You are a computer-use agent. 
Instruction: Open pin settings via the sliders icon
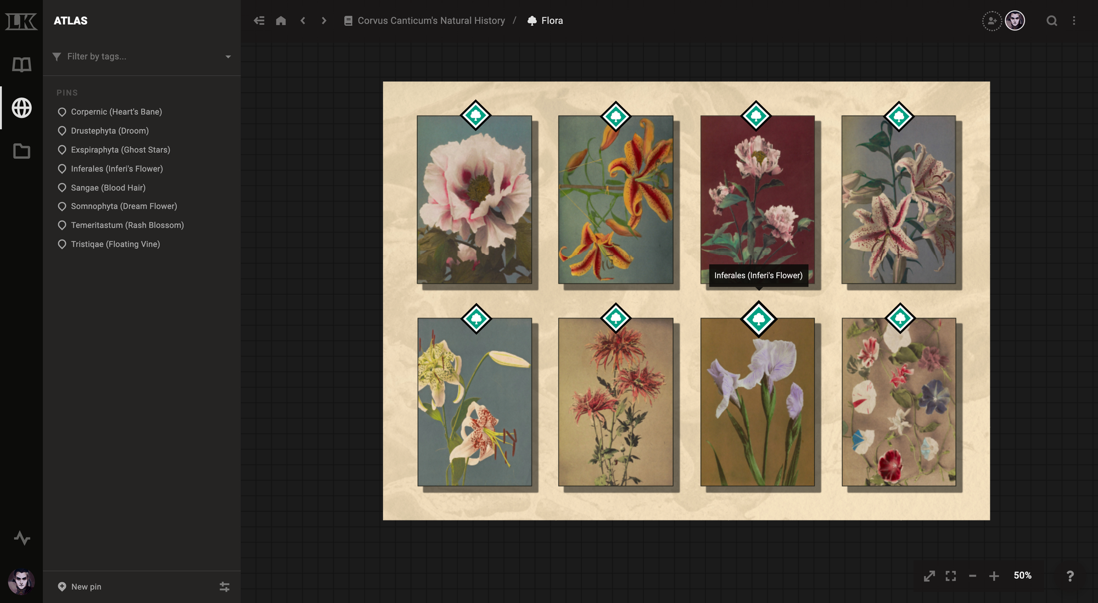[225, 587]
